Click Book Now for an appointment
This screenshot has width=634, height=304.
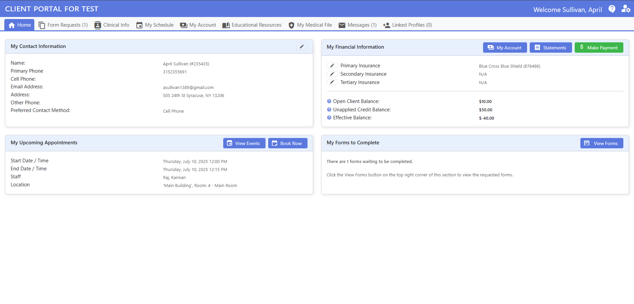coord(288,143)
